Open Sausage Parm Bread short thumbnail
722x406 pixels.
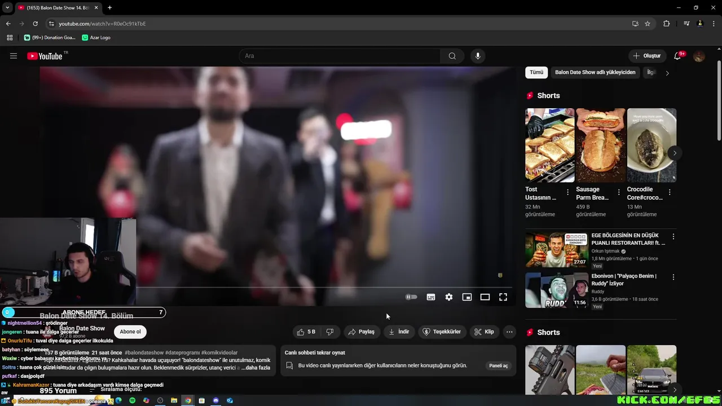[x=601, y=145]
